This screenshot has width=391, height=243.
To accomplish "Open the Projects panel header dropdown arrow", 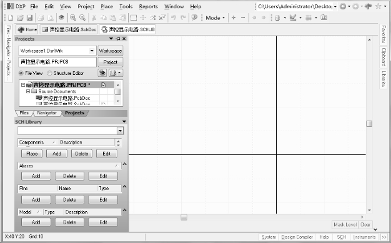I will 111,39.
